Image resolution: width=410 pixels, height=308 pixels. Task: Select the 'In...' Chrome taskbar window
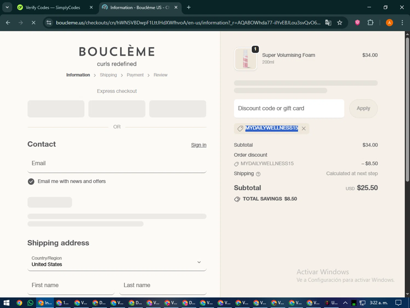coord(45,303)
